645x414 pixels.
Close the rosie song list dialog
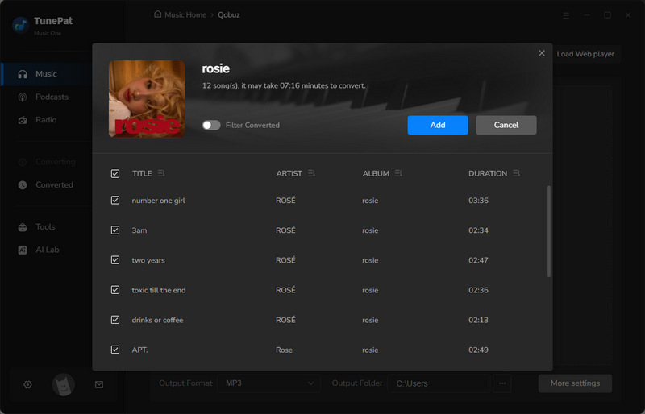542,53
